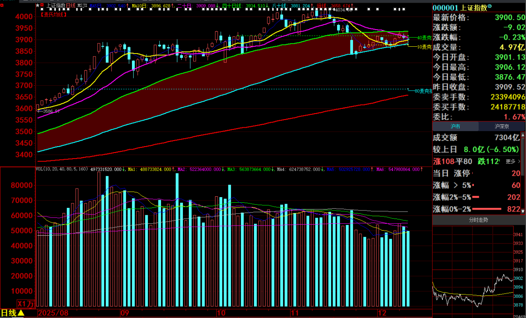The width and height of the screenshot is (526, 318).
Task: Click the red marker icon beside the star
Action: click(x=42, y=6)
